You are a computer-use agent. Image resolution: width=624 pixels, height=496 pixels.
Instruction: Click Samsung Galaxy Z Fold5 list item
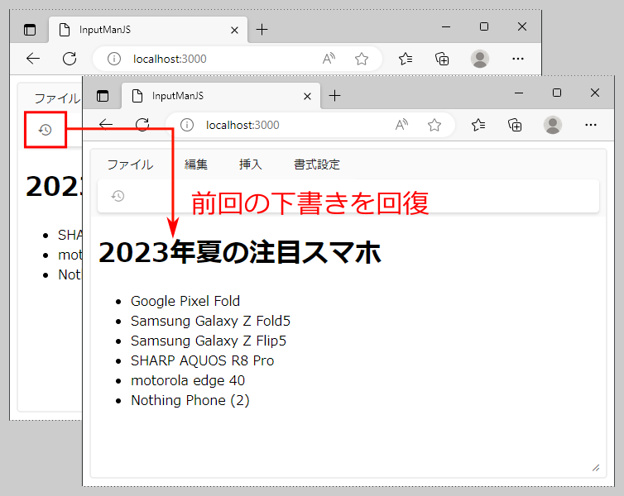pos(210,321)
